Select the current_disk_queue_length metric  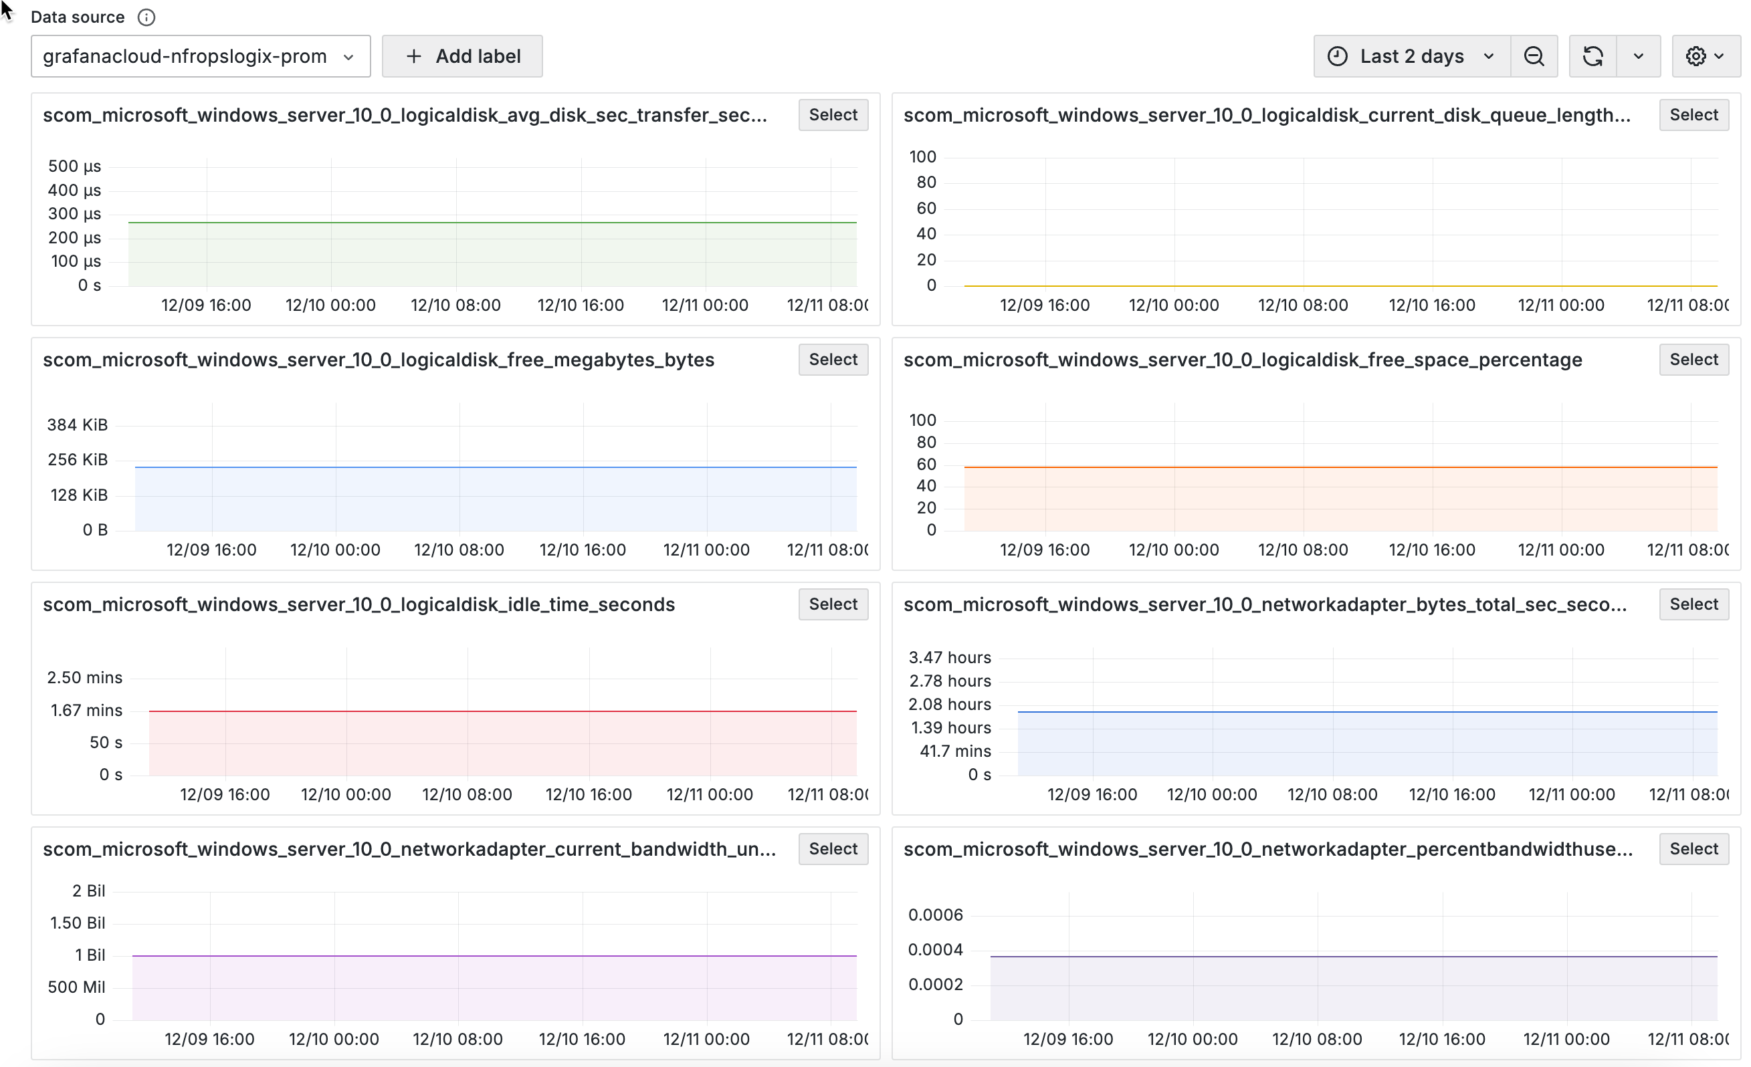[x=1693, y=115]
